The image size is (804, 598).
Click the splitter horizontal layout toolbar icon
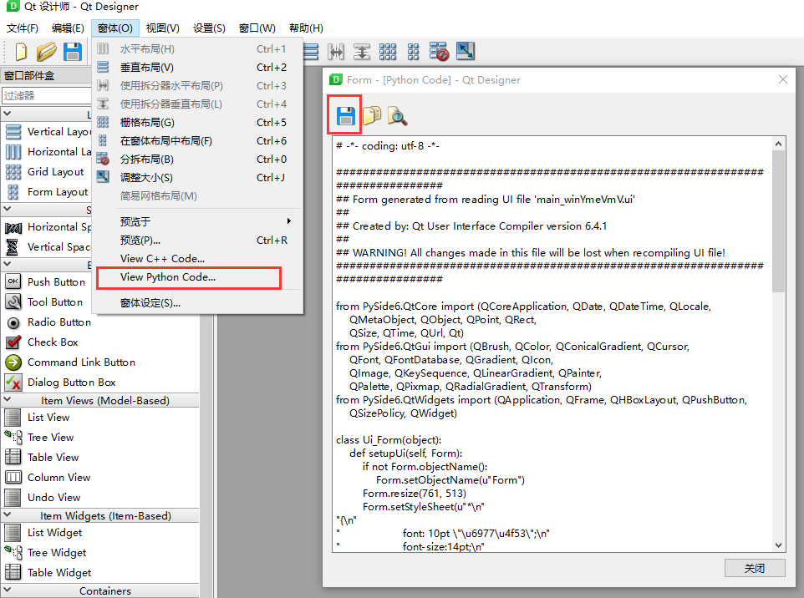tap(336, 52)
